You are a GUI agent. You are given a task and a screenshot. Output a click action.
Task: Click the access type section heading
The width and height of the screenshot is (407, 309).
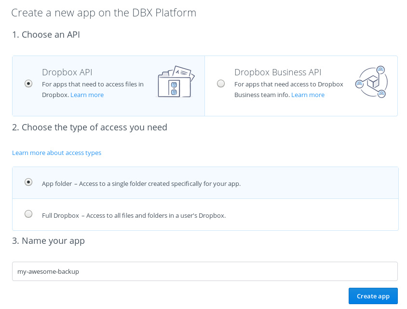(90, 127)
